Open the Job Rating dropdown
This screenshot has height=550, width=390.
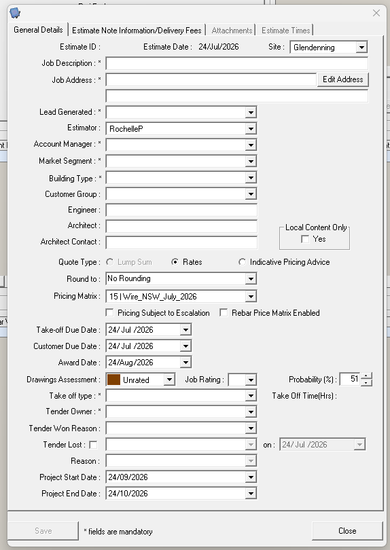[x=250, y=380]
